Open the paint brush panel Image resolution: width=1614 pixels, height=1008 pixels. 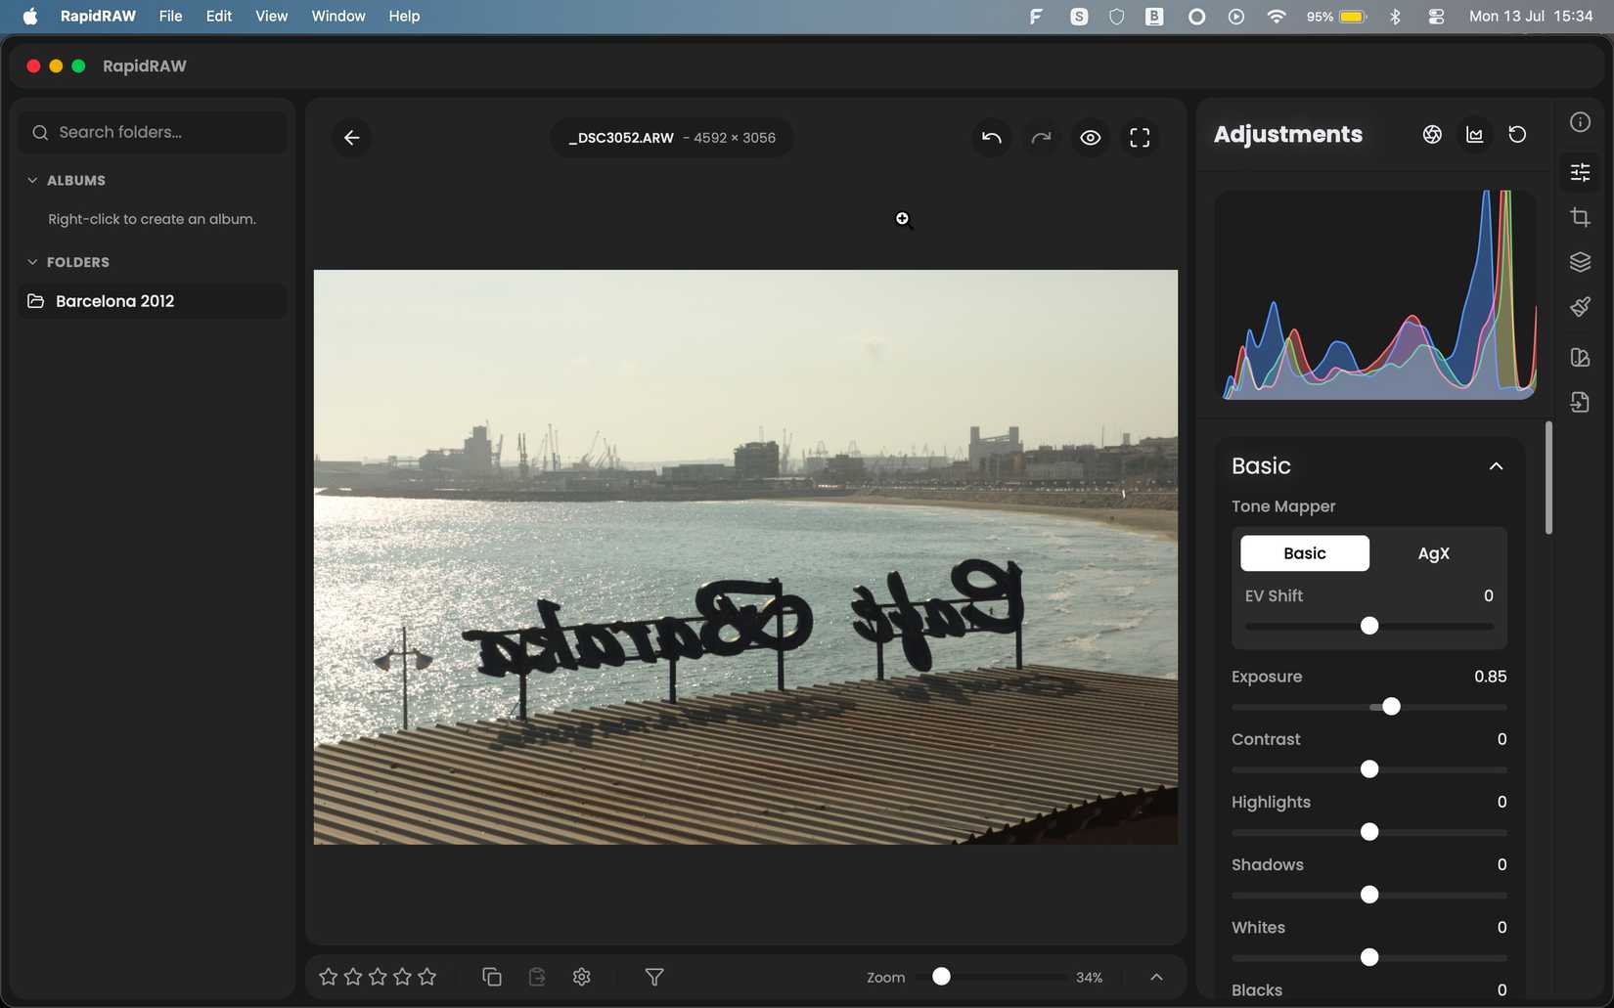click(x=1580, y=307)
